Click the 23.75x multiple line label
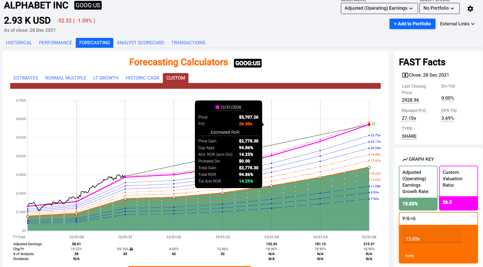The height and width of the screenshot is (267, 483). 376,135
